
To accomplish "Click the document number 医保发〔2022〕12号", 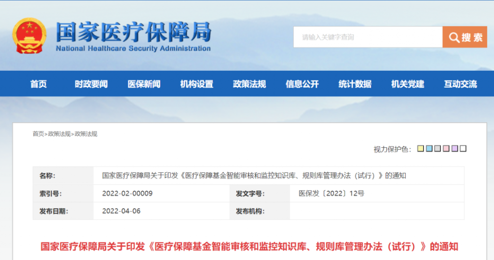I will pos(331,194).
